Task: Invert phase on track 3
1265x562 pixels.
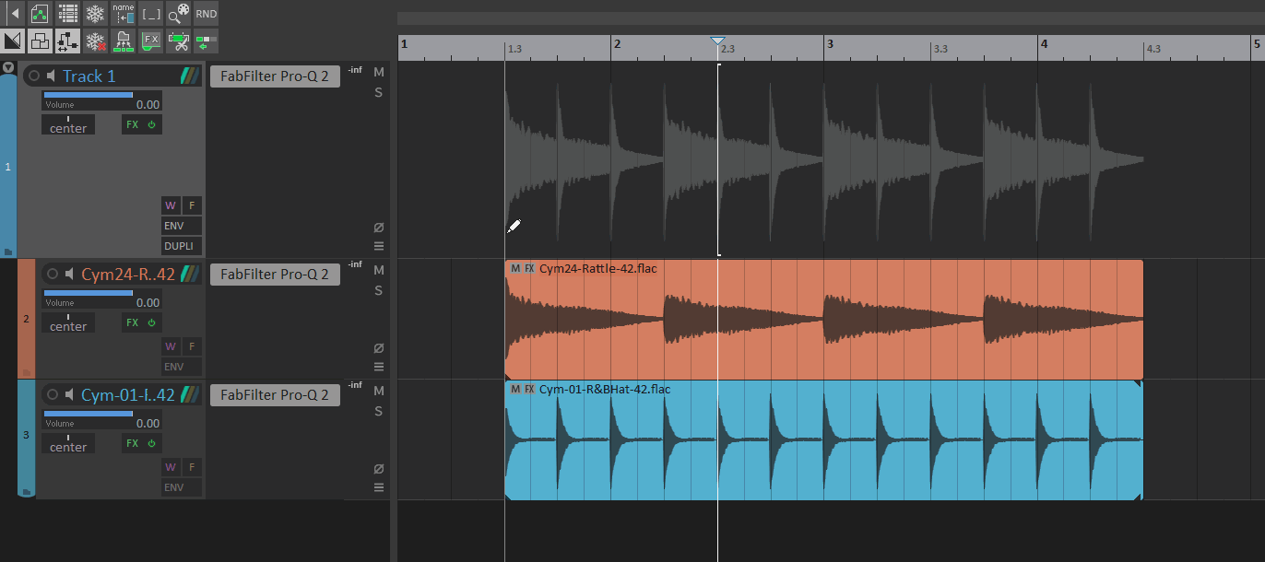Action: coord(379,469)
